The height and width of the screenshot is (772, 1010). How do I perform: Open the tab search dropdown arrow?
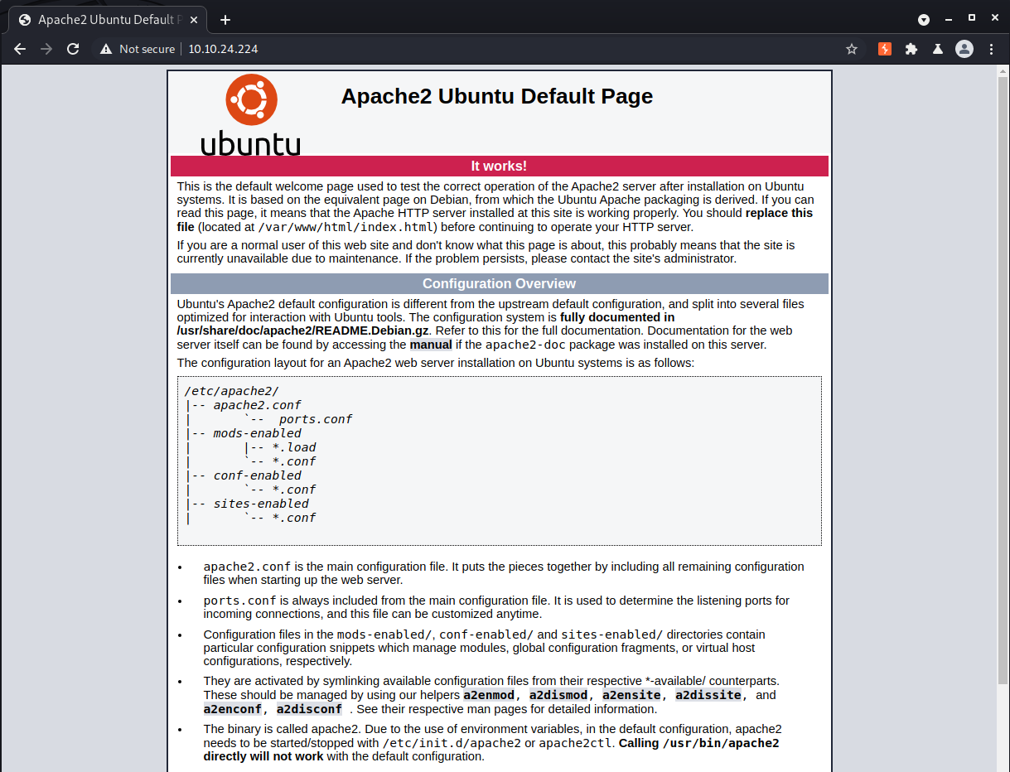[x=924, y=19]
